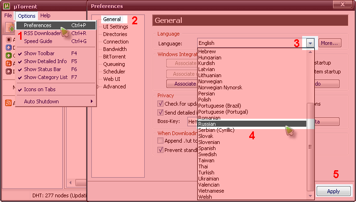Image resolution: width=356 pixels, height=202 pixels.
Task: Select Connection in the preferences tree
Action: tap(116, 42)
